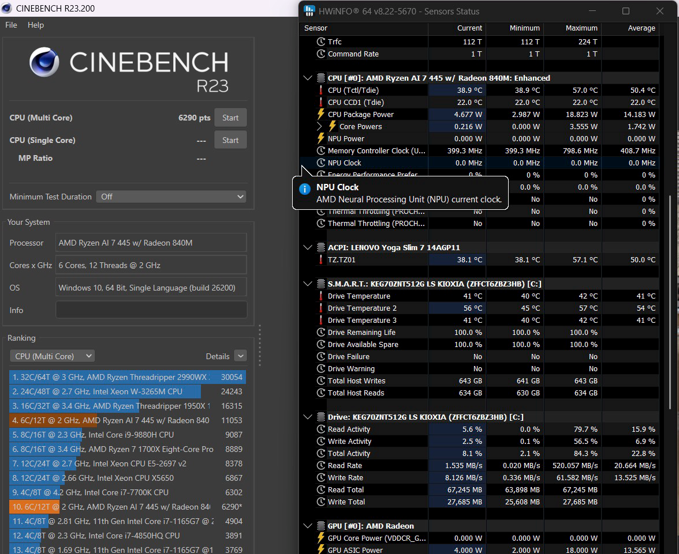The image size is (679, 554).
Task: Click the chip icon beside ACPI LENOVO group
Action: 321,247
